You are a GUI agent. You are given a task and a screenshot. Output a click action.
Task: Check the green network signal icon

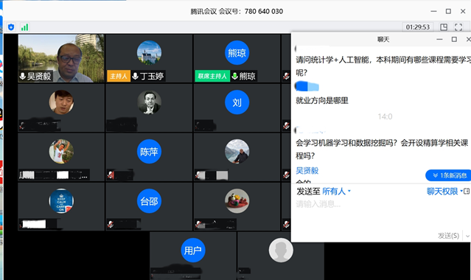(x=24, y=27)
